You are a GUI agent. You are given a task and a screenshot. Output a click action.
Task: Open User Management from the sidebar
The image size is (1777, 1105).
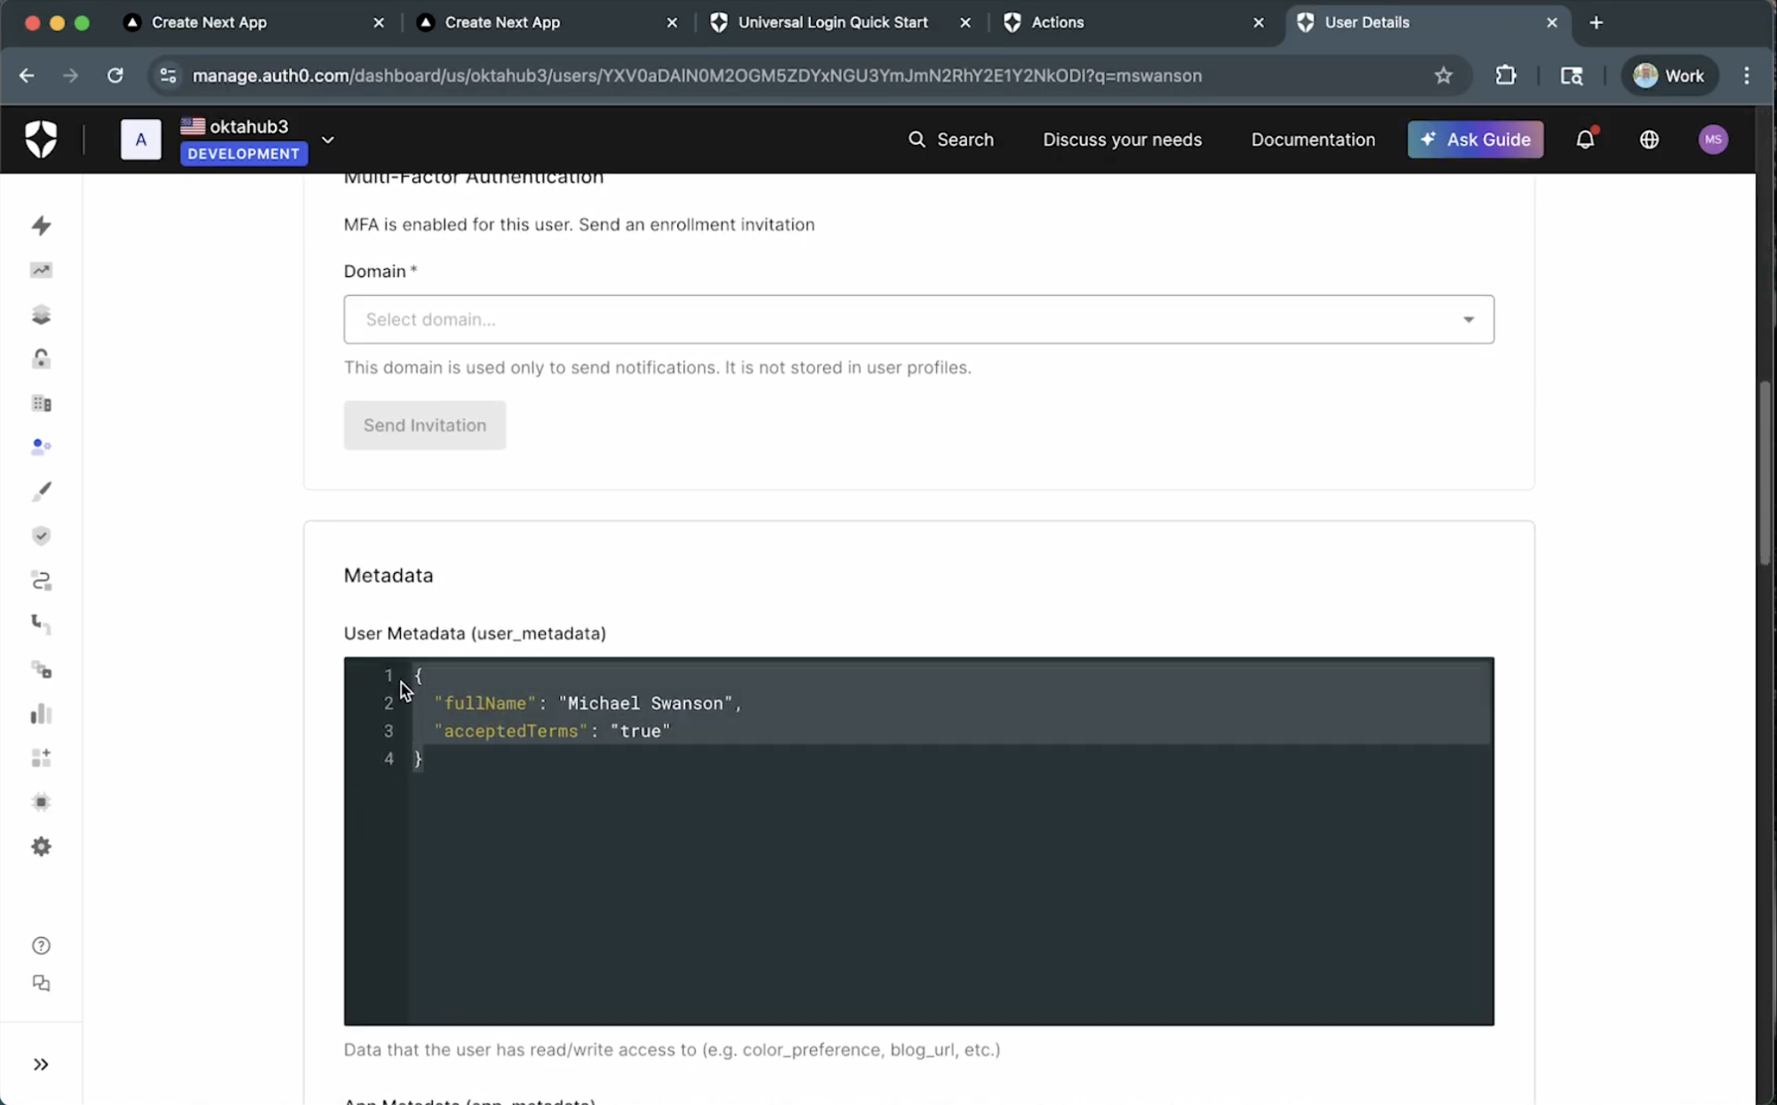[41, 447]
